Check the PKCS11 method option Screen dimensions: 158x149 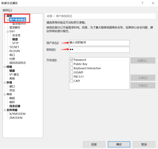[71, 77]
